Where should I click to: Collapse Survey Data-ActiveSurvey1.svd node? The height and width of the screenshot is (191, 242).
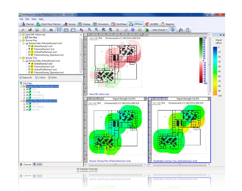click(x=23, y=61)
